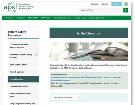Expand the Anesthesia Patient Safety Podcast submenu
Image resolution: width=135 pixels, height=105 pixels.
click(36, 54)
